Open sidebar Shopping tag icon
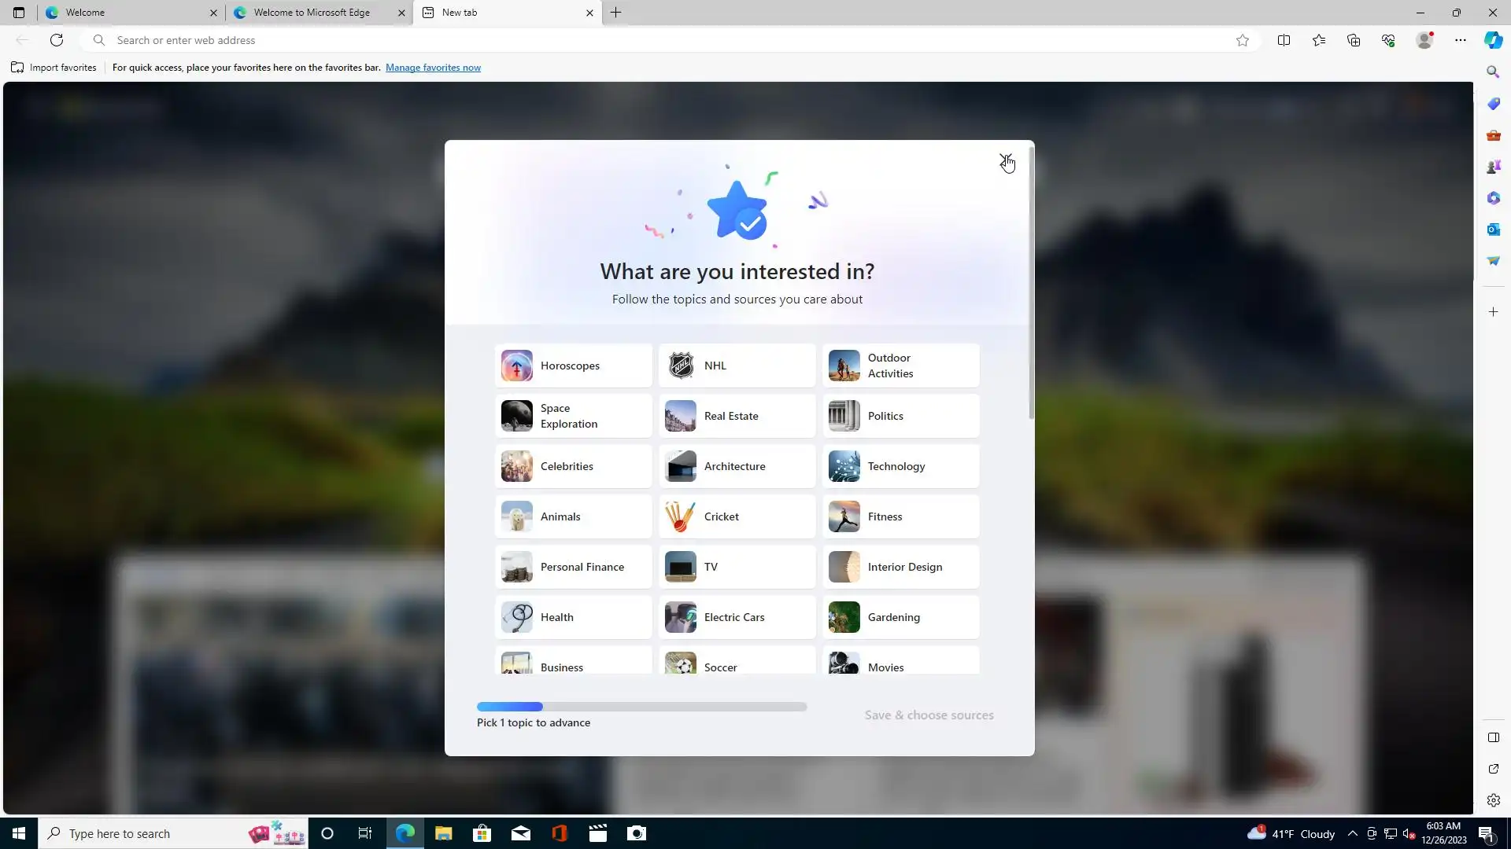Image resolution: width=1511 pixels, height=849 pixels. coord(1493,104)
